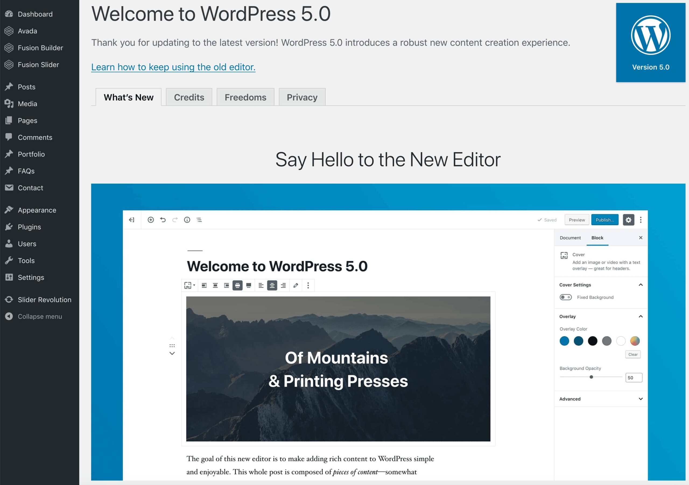The height and width of the screenshot is (485, 689).
Task: Select align center block icon
Action: 215,285
